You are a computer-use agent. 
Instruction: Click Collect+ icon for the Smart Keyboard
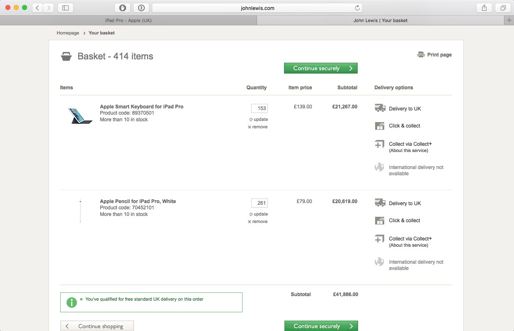tap(379, 144)
